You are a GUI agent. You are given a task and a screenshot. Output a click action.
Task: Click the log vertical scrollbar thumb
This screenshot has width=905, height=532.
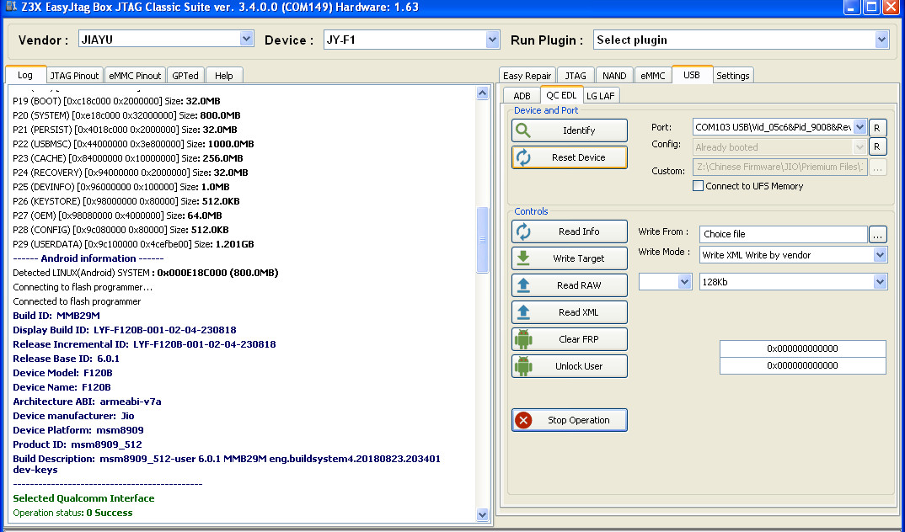click(483, 240)
